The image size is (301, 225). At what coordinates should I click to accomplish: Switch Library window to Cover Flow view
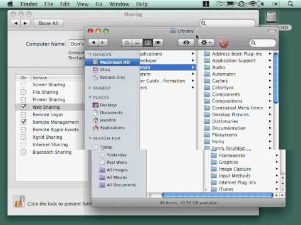click(158, 42)
